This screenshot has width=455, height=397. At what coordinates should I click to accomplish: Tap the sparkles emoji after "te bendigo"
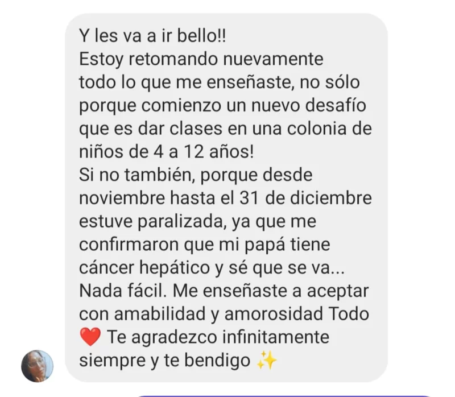(267, 360)
